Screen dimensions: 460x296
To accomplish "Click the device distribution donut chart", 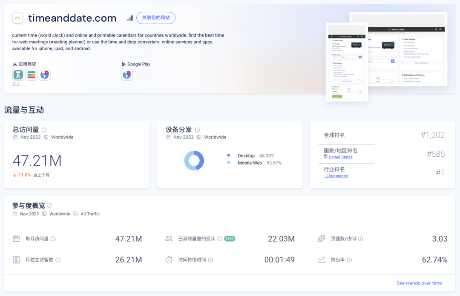I will click(194, 161).
